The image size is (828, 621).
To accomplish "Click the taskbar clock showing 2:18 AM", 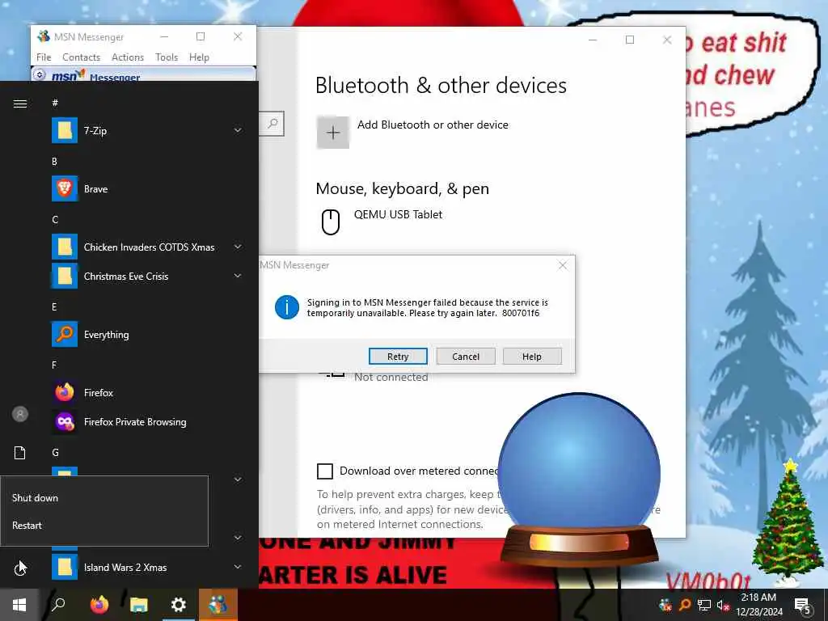I will coord(758,605).
